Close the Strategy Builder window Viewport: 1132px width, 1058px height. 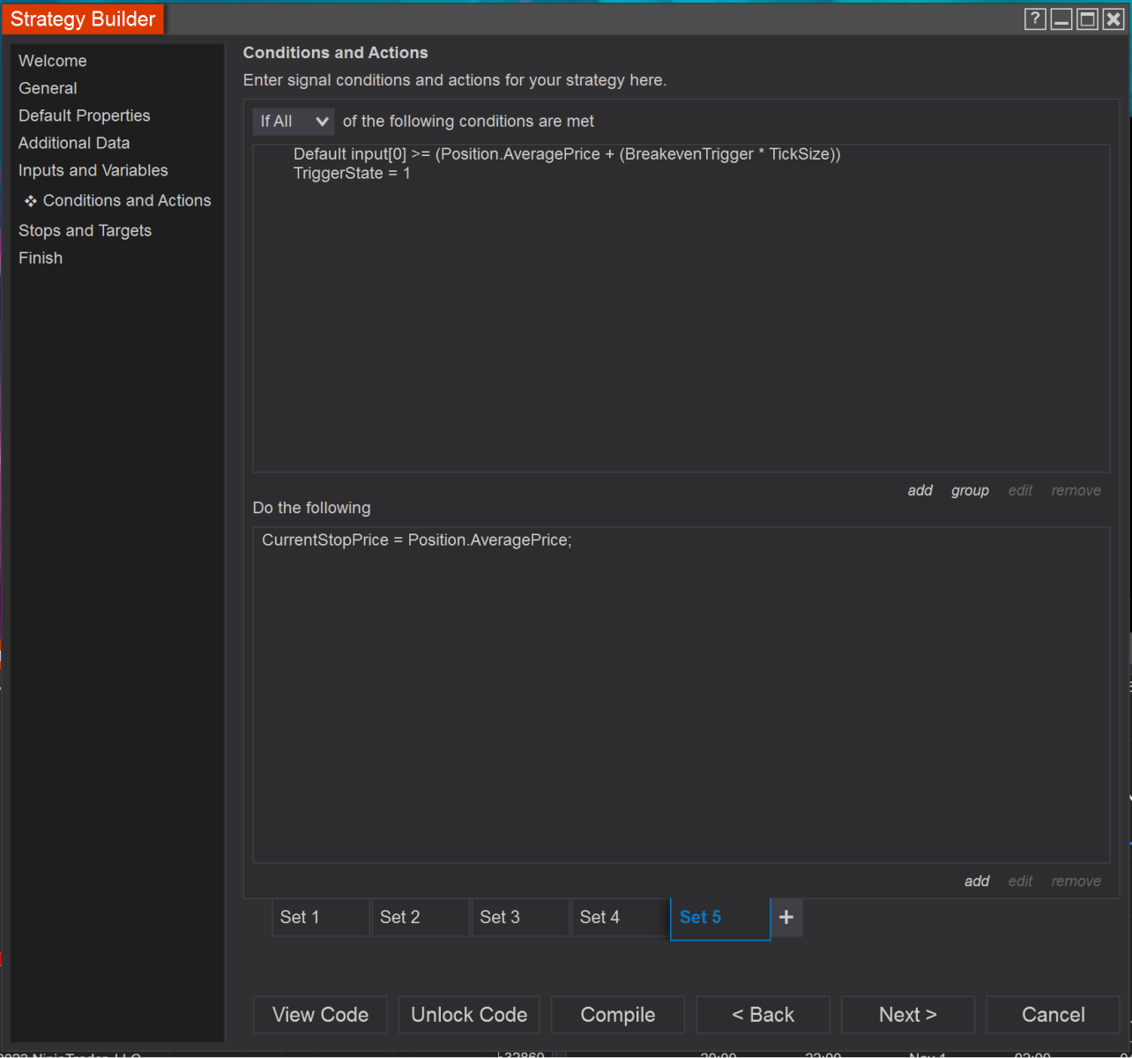(x=1113, y=19)
